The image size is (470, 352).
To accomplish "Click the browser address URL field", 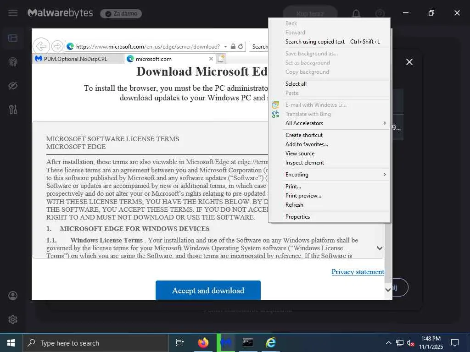I will click(x=148, y=47).
